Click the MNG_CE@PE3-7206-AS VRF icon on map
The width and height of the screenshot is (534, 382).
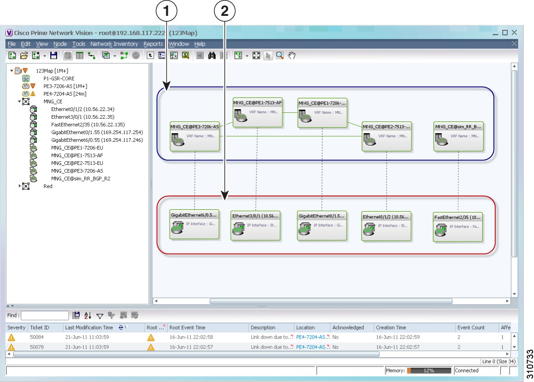[x=178, y=140]
